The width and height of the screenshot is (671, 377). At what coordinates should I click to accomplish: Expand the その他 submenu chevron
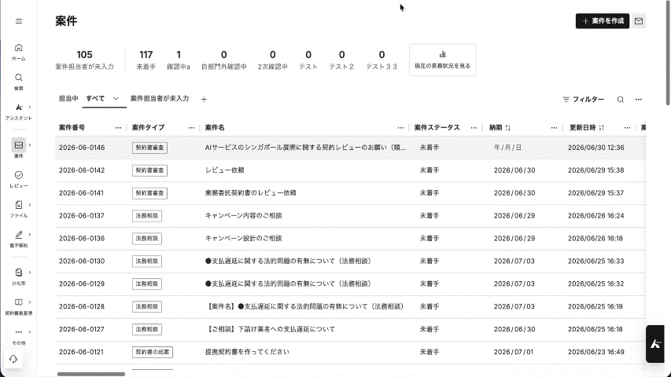[30, 331]
